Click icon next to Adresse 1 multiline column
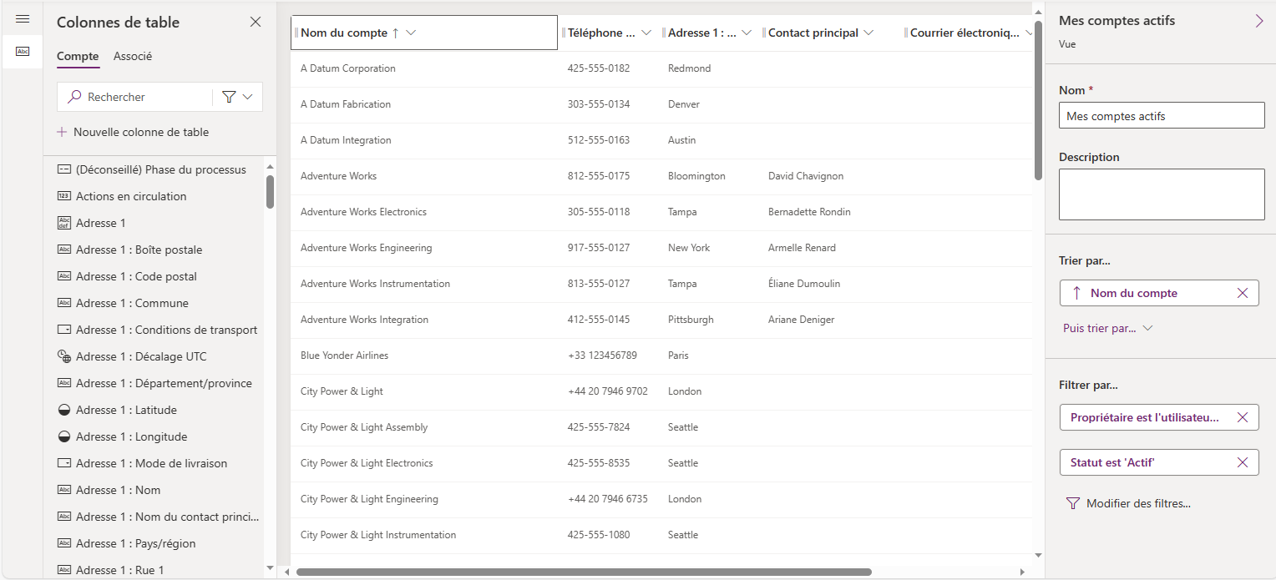 64,223
